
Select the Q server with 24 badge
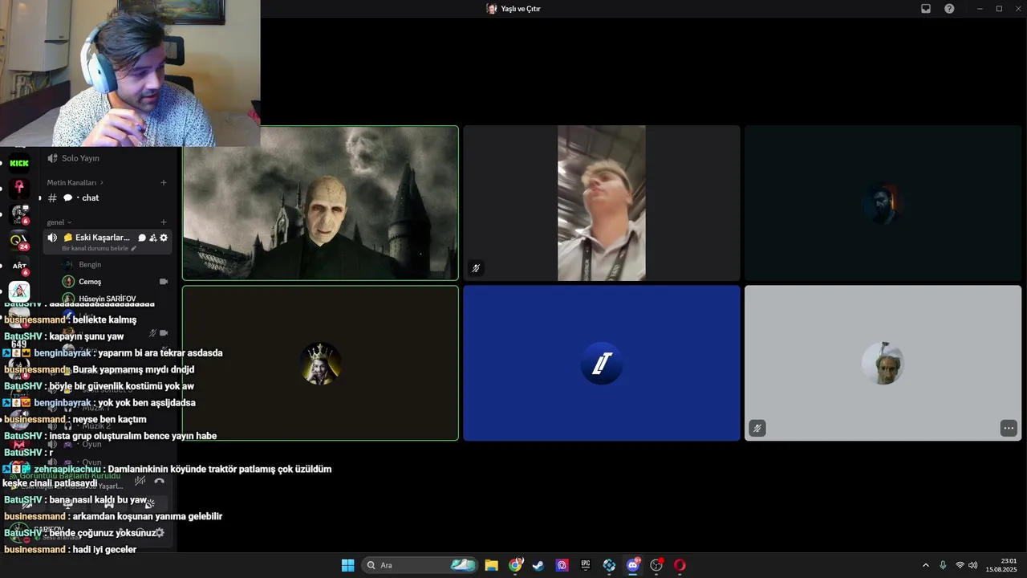pos(19,239)
